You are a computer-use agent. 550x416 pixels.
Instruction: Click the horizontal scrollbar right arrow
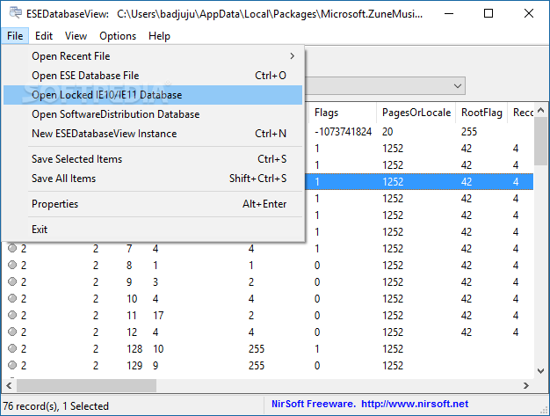pos(525,385)
